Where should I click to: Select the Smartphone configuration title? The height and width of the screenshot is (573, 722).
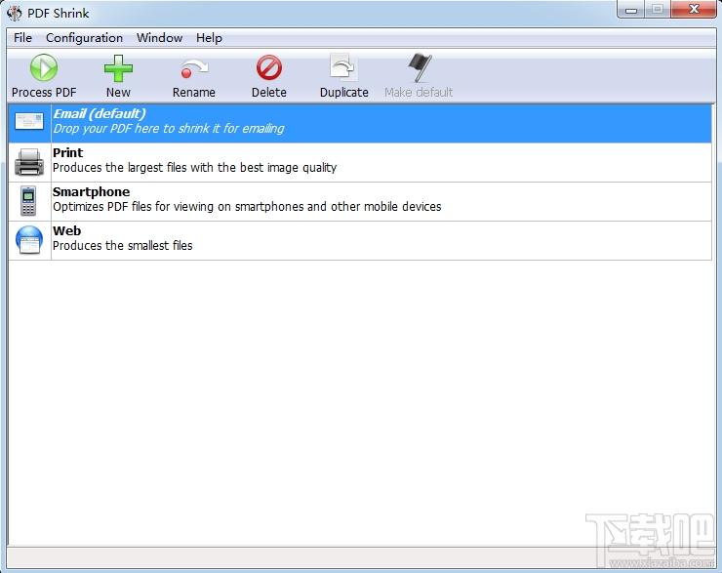91,191
